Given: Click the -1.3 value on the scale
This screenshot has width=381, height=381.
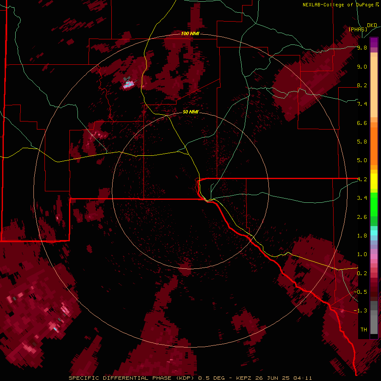Looking at the screenshot, I should tap(360, 311).
